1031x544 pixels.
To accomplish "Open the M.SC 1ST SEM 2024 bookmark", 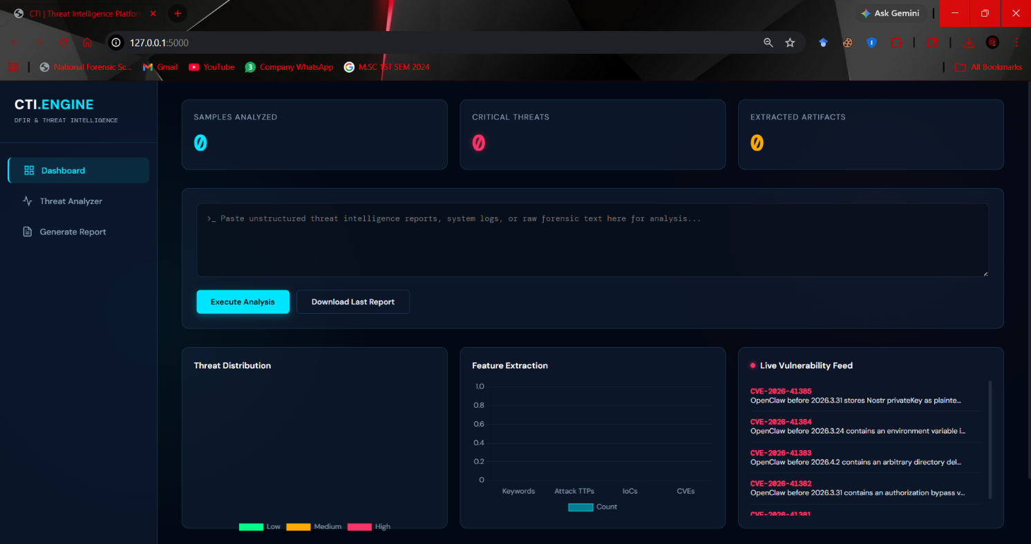I will point(387,67).
